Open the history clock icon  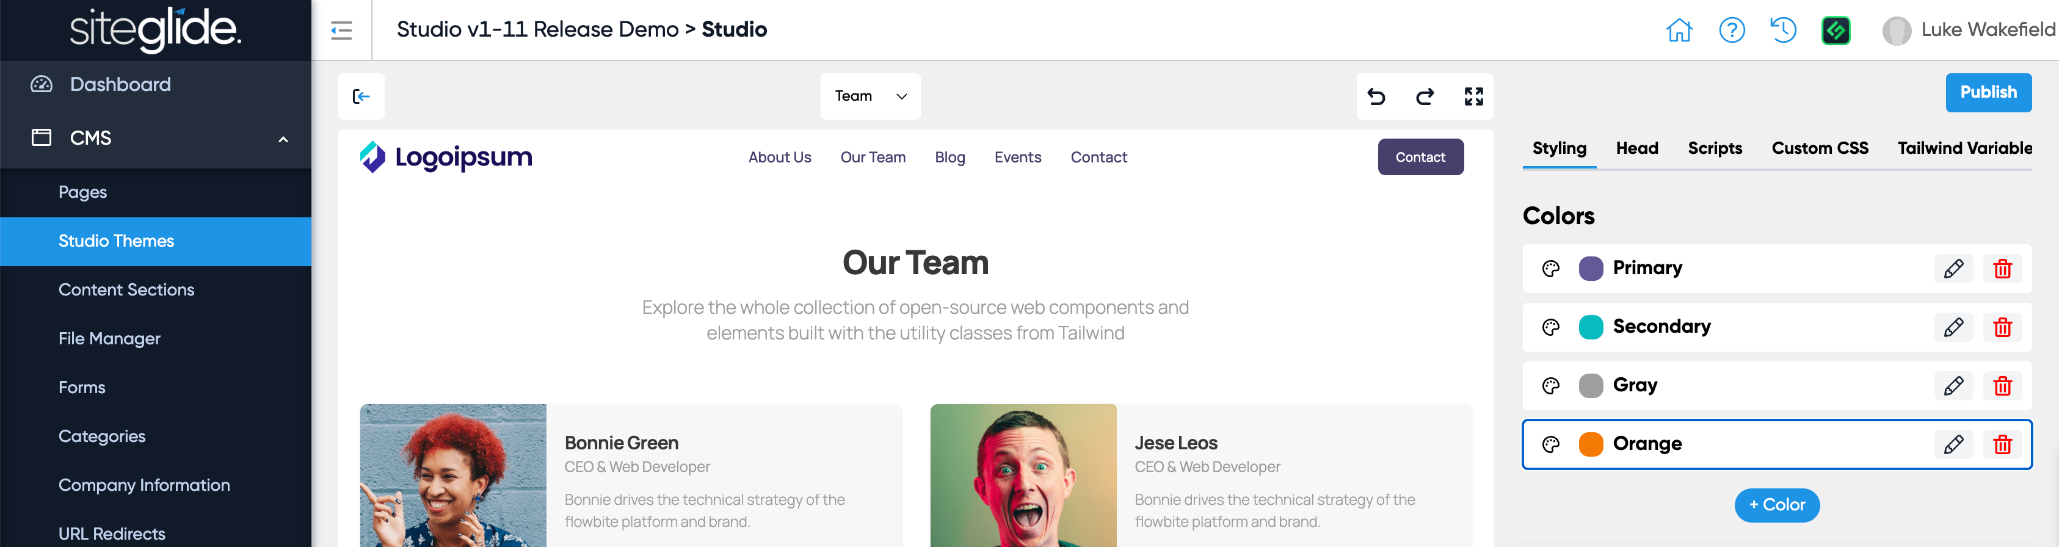click(1782, 31)
